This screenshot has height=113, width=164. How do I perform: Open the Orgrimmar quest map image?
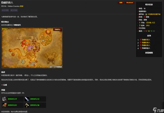tap(32, 48)
